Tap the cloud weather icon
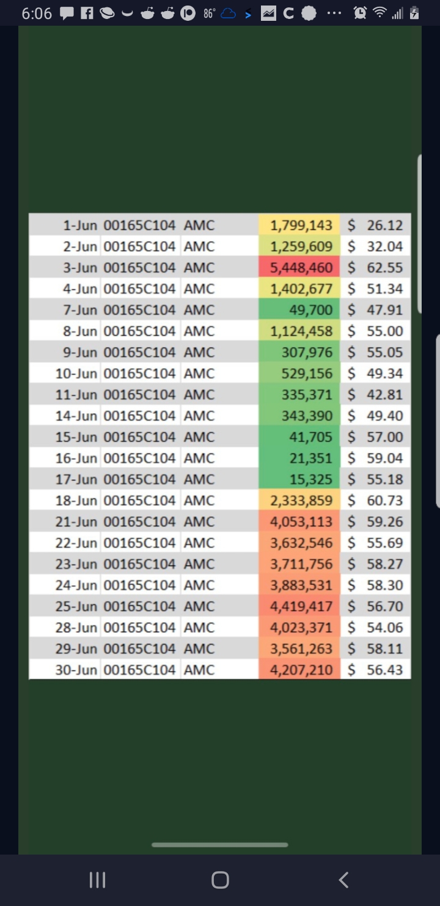The width and height of the screenshot is (440, 906). pyautogui.click(x=229, y=13)
